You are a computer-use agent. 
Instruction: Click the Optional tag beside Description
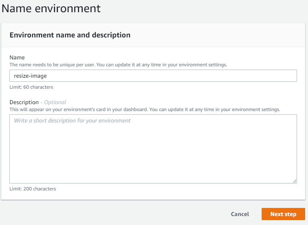55,103
